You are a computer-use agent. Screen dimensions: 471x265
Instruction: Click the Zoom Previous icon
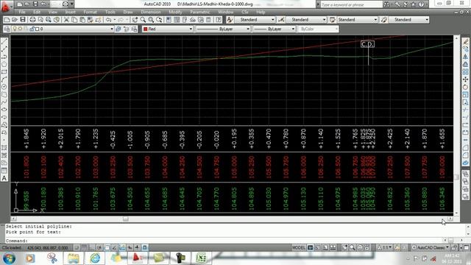pyautogui.click(x=159, y=20)
